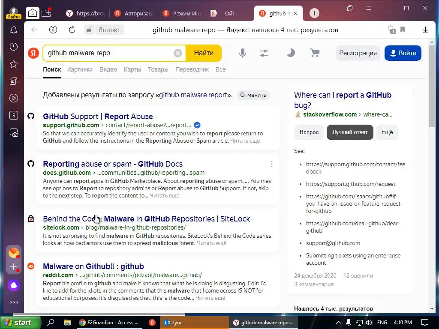Open the tab counter showing 5 tabs
This screenshot has width=439, height=329.
(x=33, y=13)
